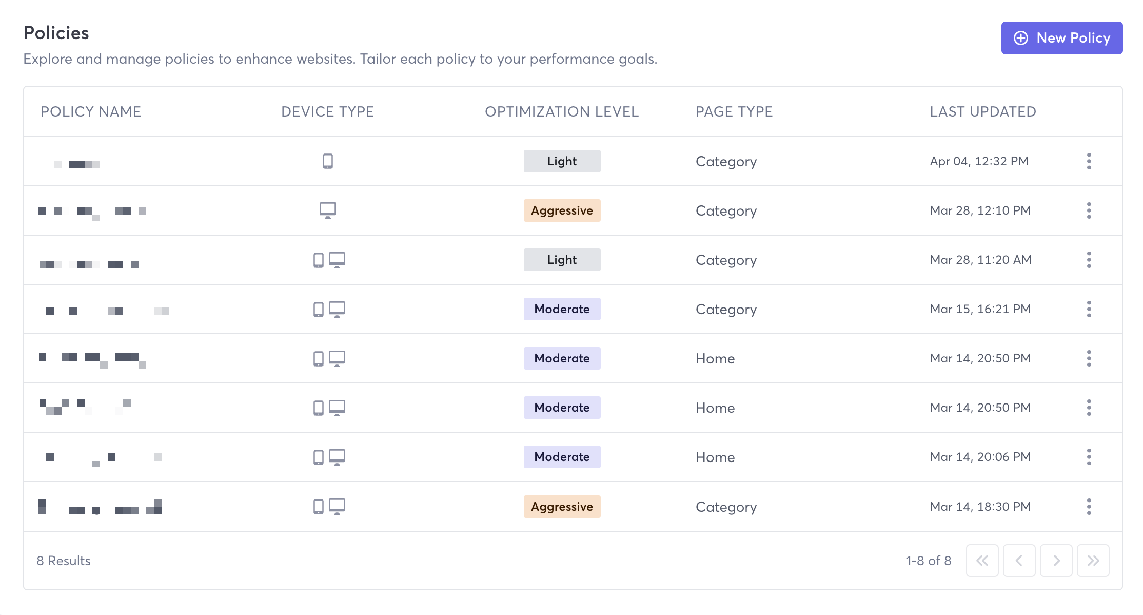The height and width of the screenshot is (615, 1143).
Task: Go to previous page of results
Action: point(1019,561)
